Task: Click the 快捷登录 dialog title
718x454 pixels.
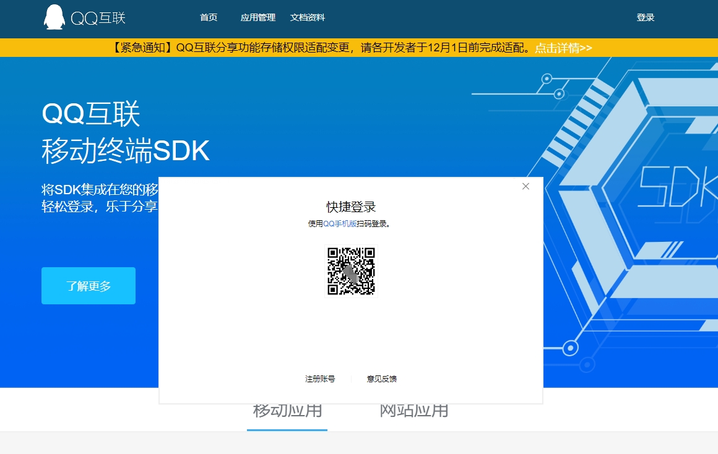Action: tap(351, 207)
